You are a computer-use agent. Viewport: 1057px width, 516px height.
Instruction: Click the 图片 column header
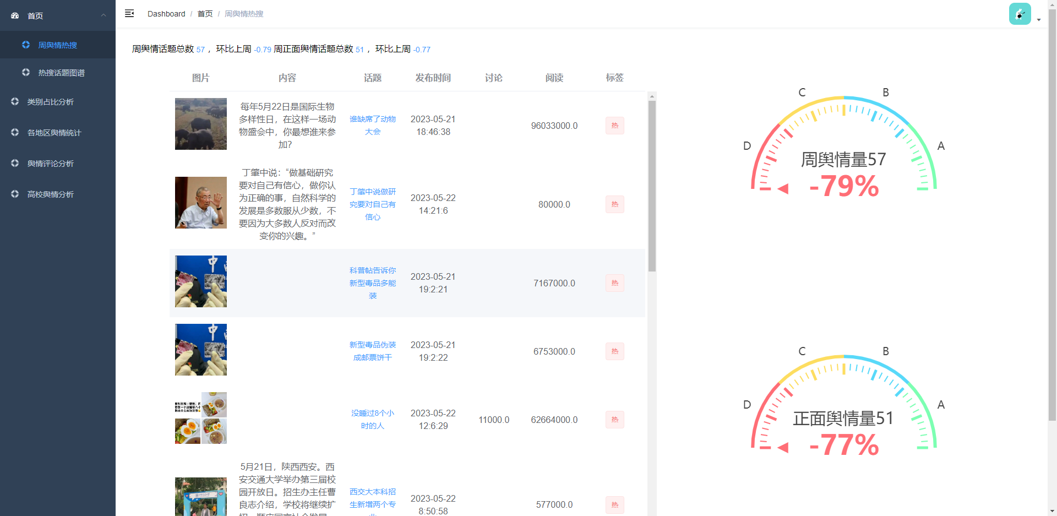[201, 78]
